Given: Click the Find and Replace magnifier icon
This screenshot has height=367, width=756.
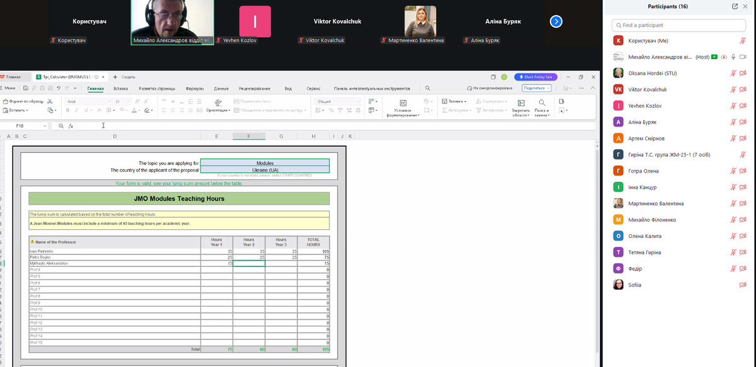Looking at the screenshot, I should 541,103.
